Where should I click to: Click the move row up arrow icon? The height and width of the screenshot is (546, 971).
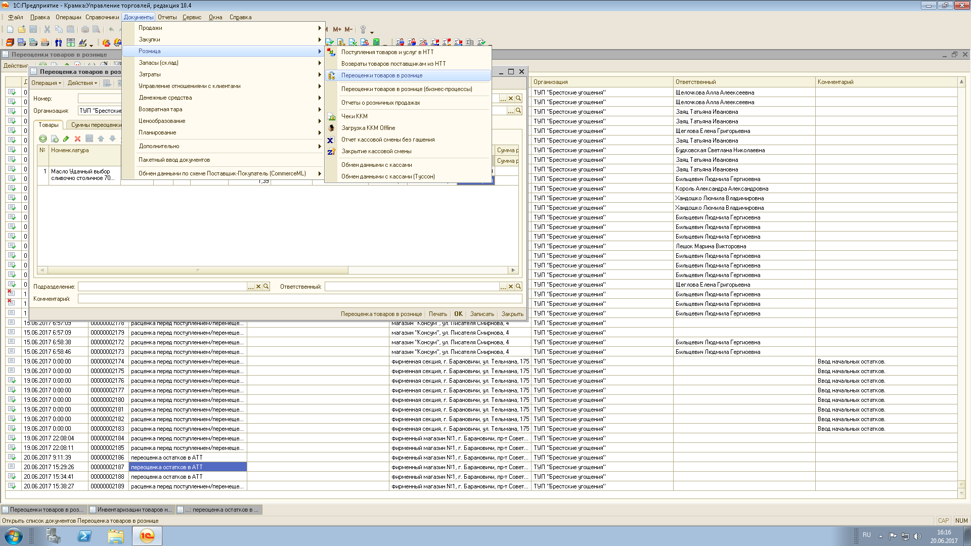101,139
